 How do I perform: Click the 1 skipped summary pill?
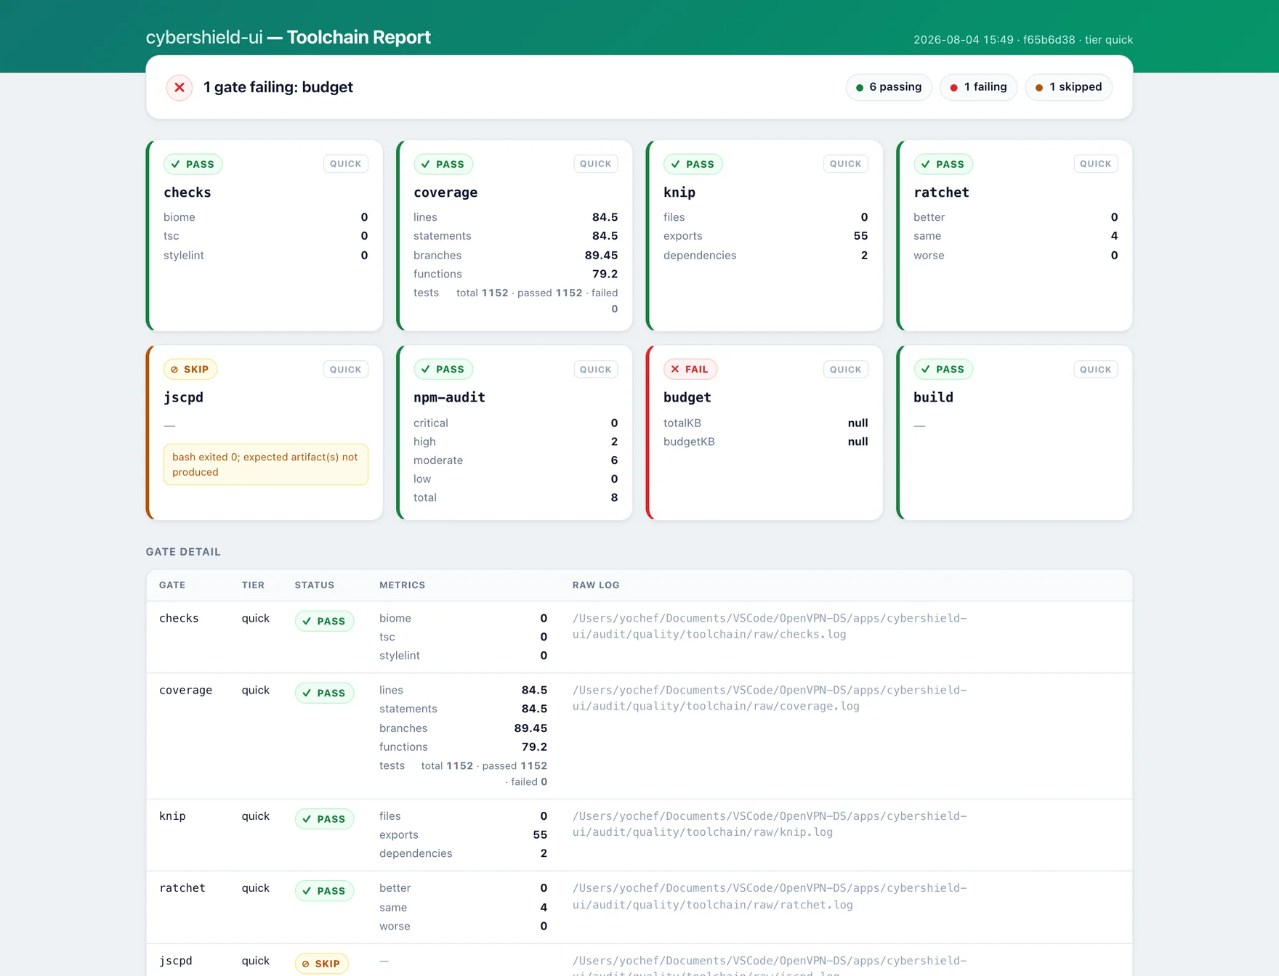(1069, 87)
